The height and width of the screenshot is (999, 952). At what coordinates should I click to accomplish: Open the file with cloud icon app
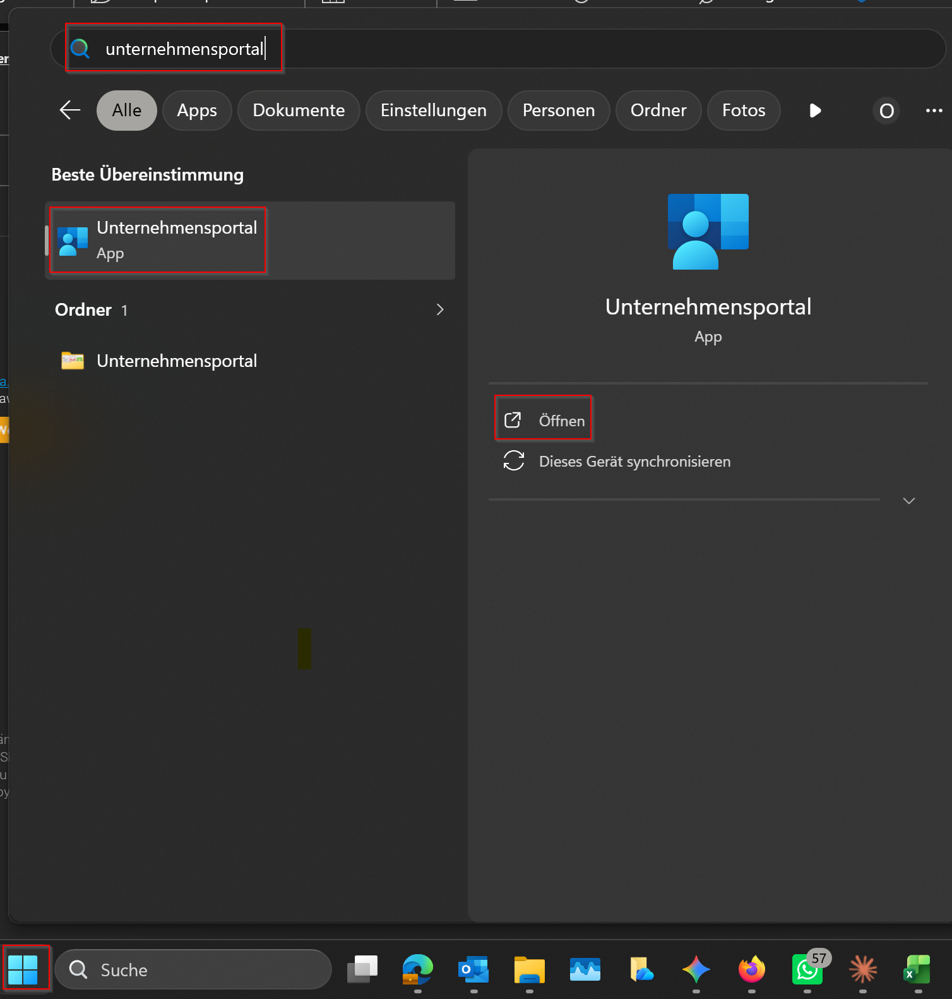tap(641, 969)
